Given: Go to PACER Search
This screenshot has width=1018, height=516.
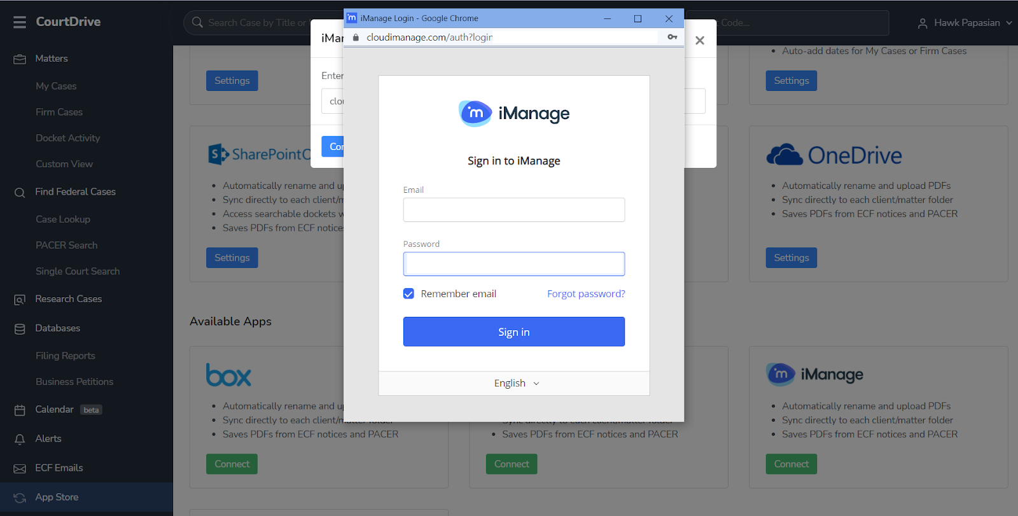Looking at the screenshot, I should click(x=67, y=245).
